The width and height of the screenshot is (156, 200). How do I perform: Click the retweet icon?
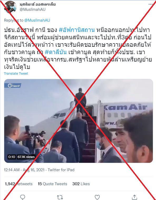(x=60, y=197)
